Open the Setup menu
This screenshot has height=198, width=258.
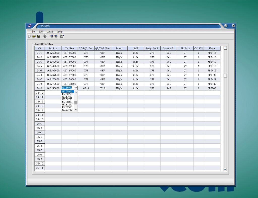(50, 31)
